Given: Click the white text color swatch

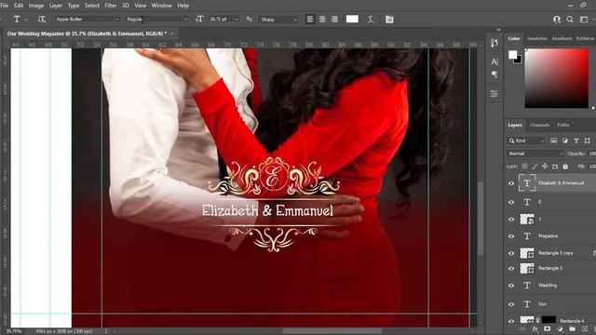Looking at the screenshot, I should click(352, 19).
